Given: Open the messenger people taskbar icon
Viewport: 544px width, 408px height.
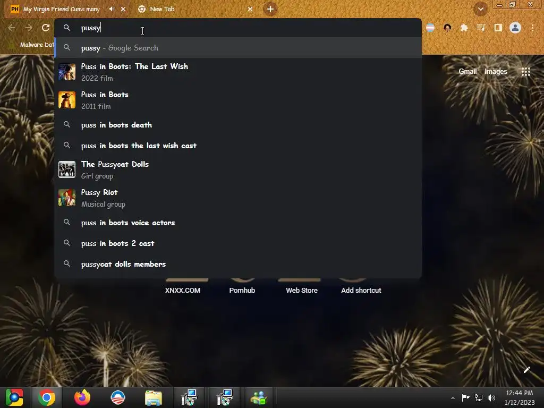Looking at the screenshot, I should (x=259, y=397).
